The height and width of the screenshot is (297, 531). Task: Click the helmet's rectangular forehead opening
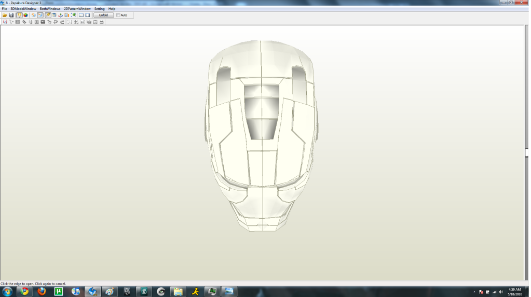(262, 112)
